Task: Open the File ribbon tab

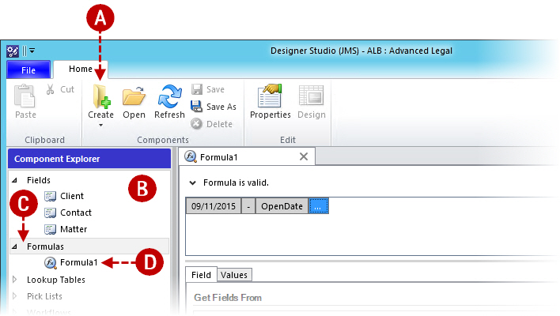Action: pyautogui.click(x=28, y=70)
